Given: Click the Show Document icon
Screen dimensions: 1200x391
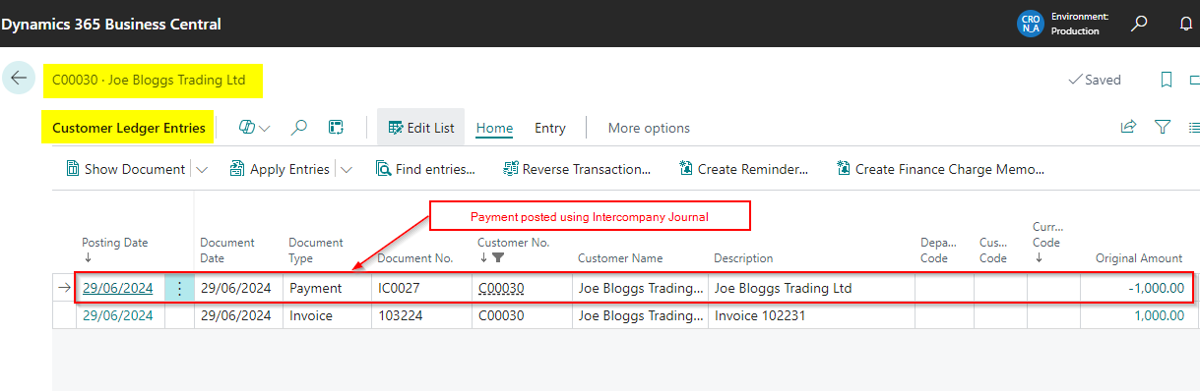Looking at the screenshot, I should pyautogui.click(x=73, y=169).
